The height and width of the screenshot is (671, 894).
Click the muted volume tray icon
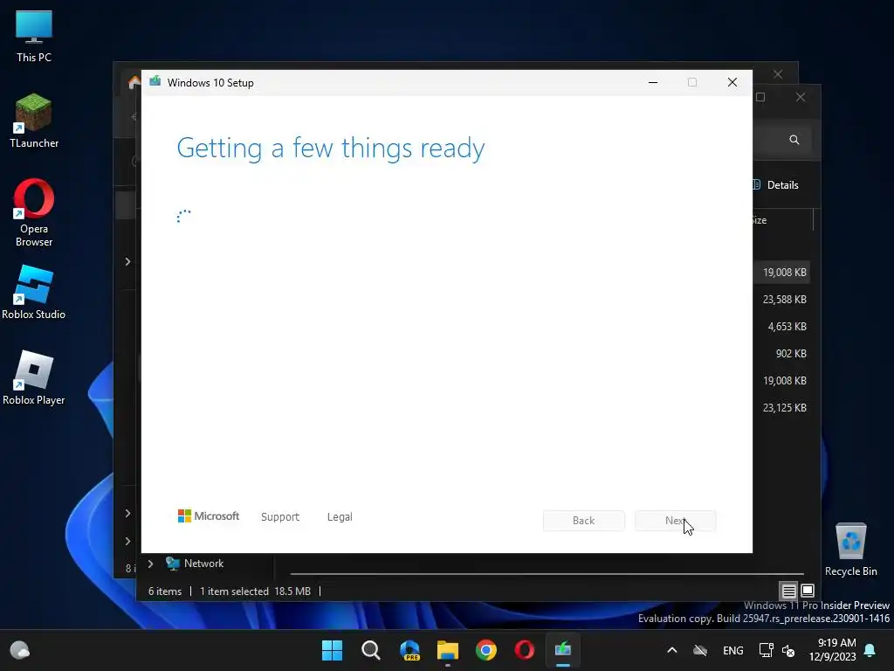[788, 650]
